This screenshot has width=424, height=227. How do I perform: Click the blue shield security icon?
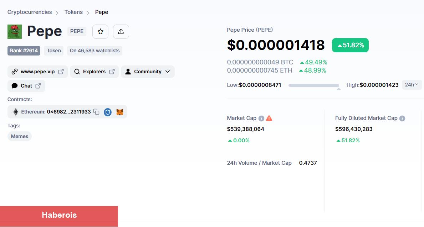click(x=108, y=112)
